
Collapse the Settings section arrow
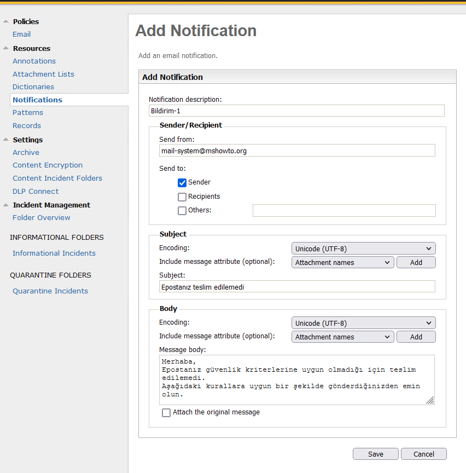[x=5, y=140]
